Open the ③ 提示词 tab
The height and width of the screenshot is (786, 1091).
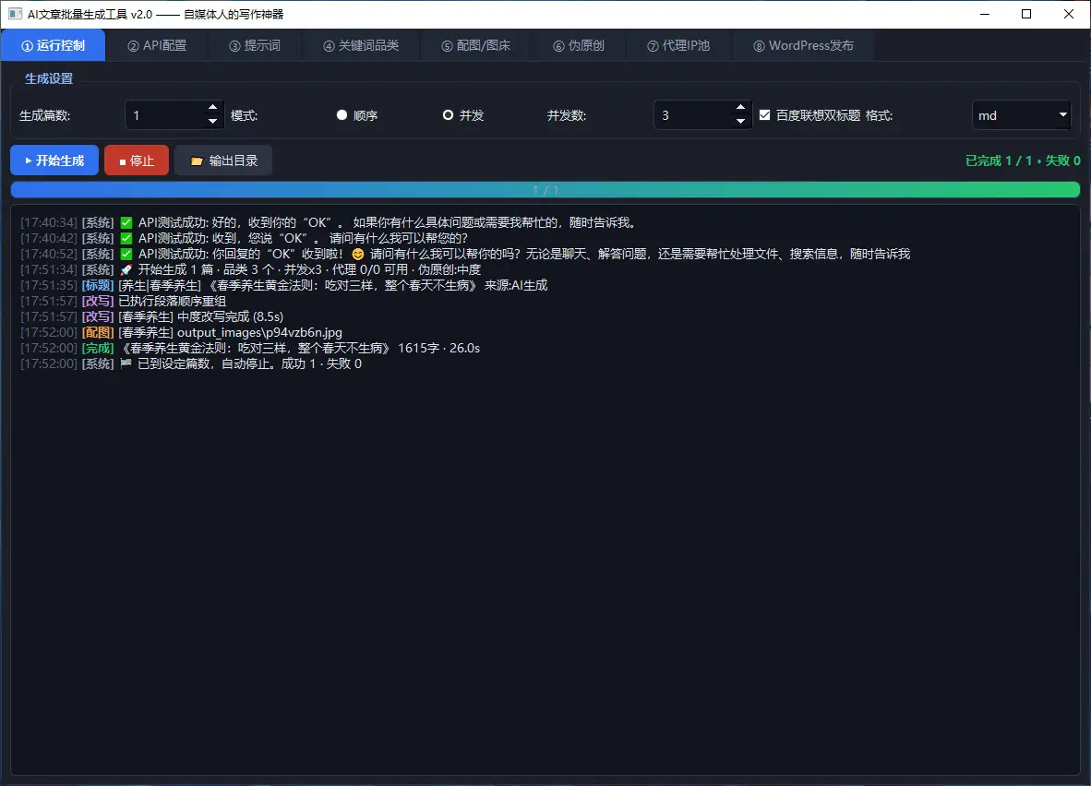(x=255, y=45)
